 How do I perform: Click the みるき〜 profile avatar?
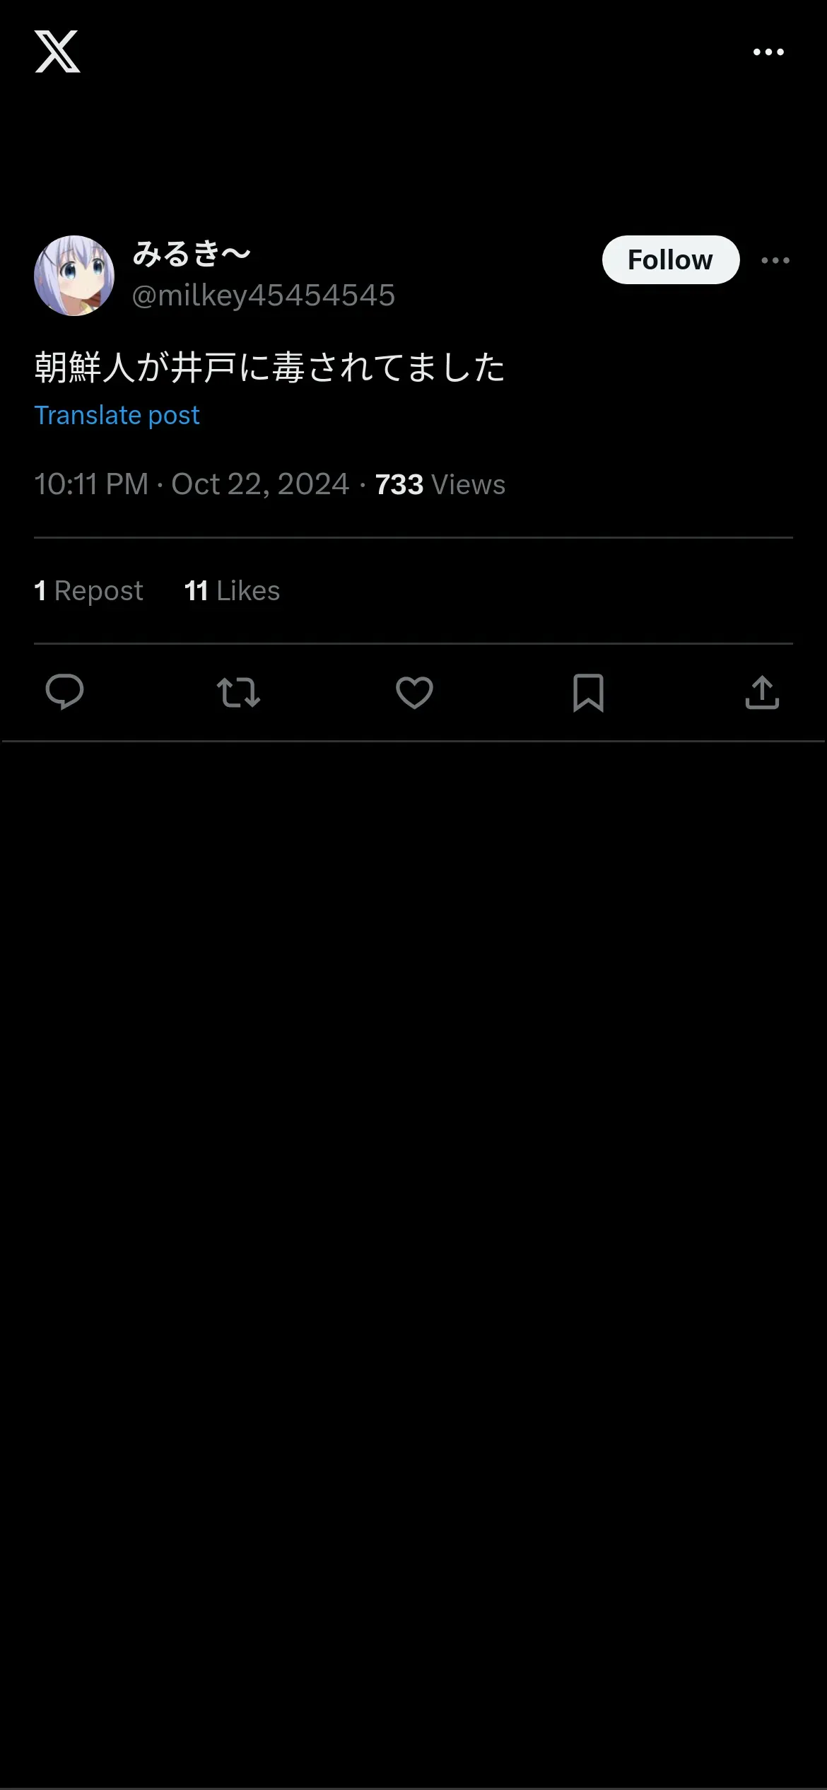coord(74,276)
